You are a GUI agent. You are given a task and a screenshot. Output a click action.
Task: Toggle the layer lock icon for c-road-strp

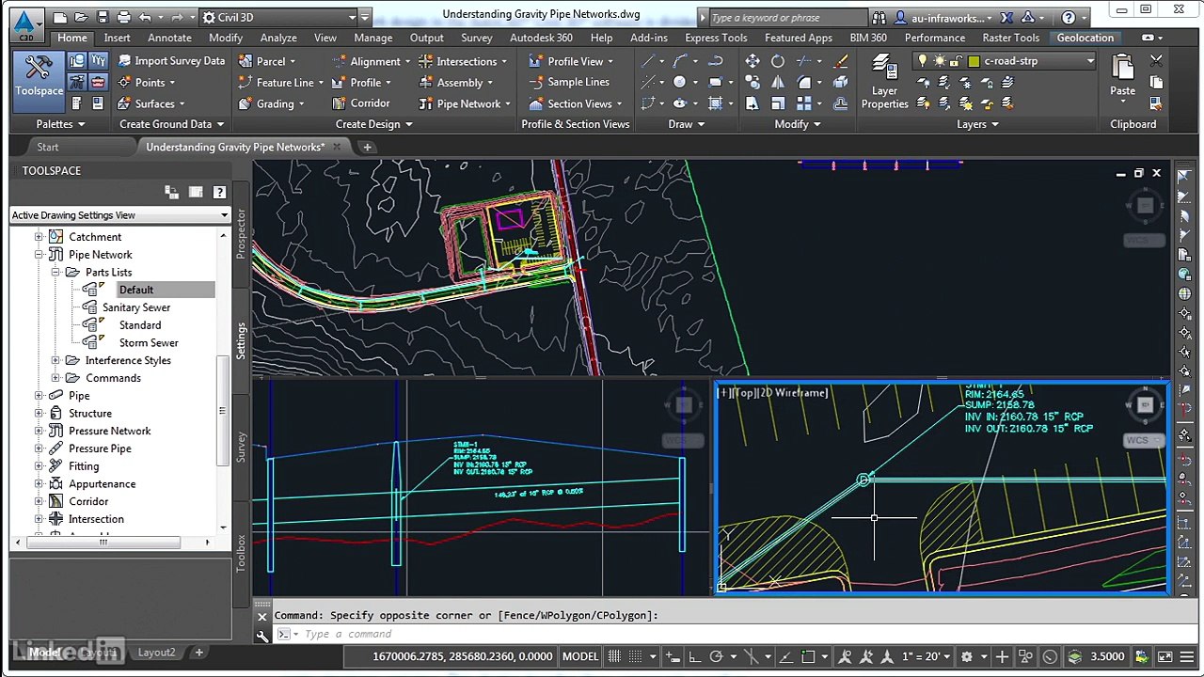pos(956,61)
